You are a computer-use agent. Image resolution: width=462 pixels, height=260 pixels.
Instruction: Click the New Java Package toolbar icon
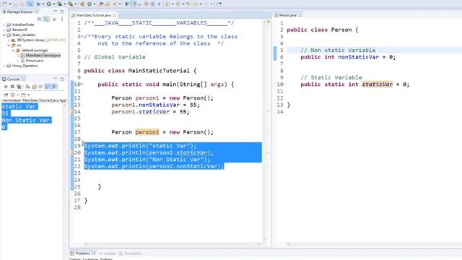pyautogui.click(x=82, y=4)
